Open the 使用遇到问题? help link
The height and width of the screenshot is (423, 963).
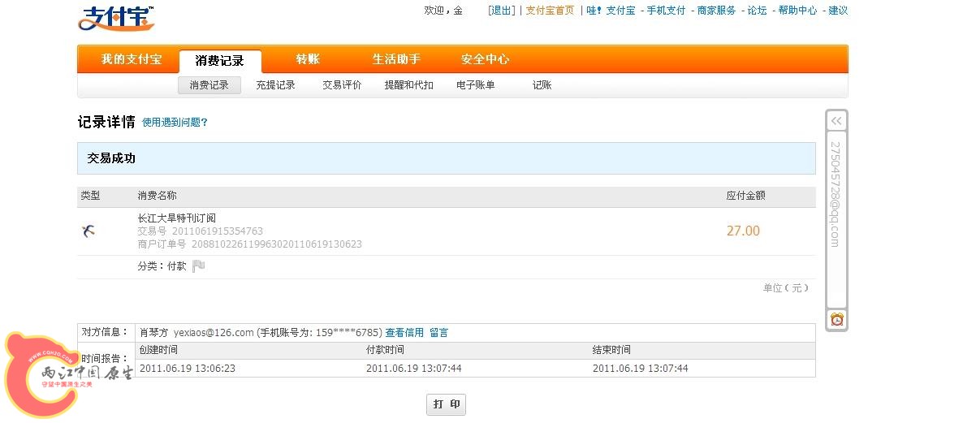[175, 123]
